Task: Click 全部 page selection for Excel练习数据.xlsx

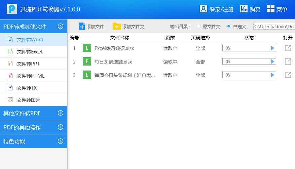Action: pos(200,48)
